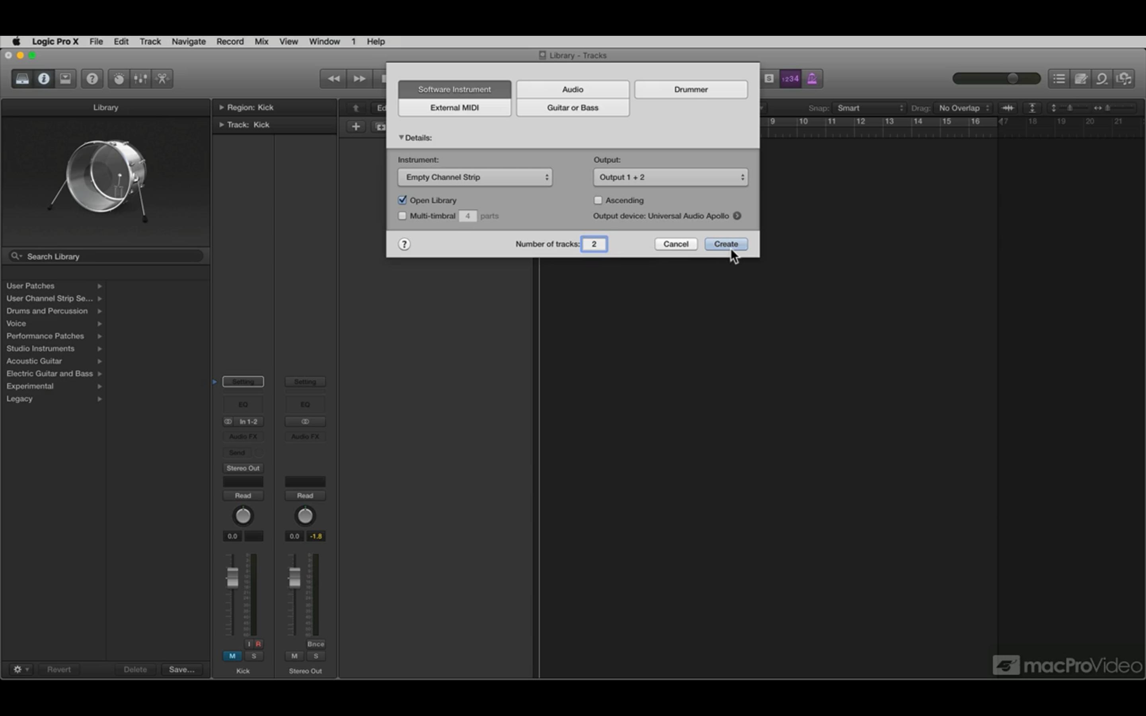This screenshot has height=716, width=1146.
Task: Click the Create button
Action: [x=726, y=244]
